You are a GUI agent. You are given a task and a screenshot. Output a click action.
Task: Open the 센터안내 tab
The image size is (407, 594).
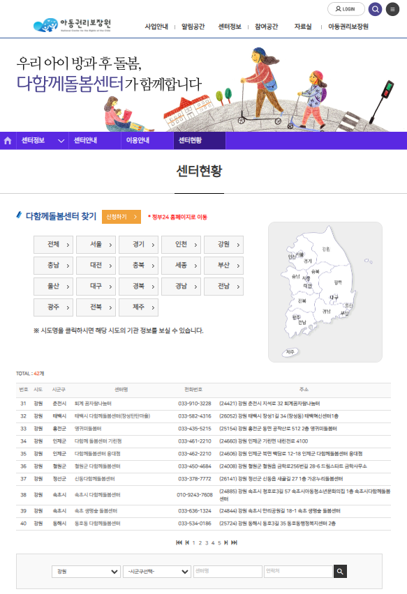click(95, 141)
